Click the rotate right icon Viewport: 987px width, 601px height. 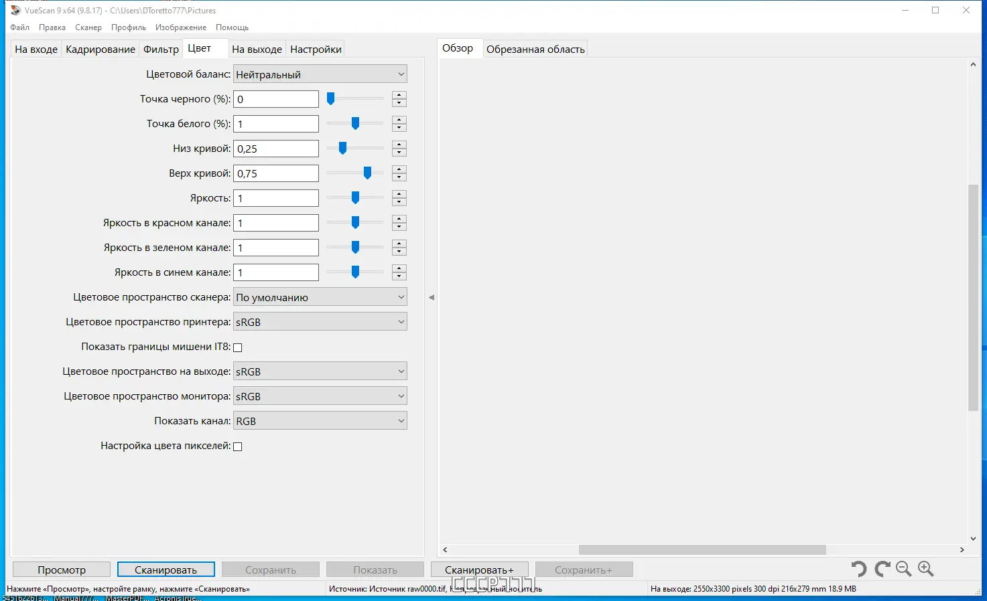882,569
